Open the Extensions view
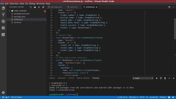This screenshot has width=176, height=99. [3, 28]
